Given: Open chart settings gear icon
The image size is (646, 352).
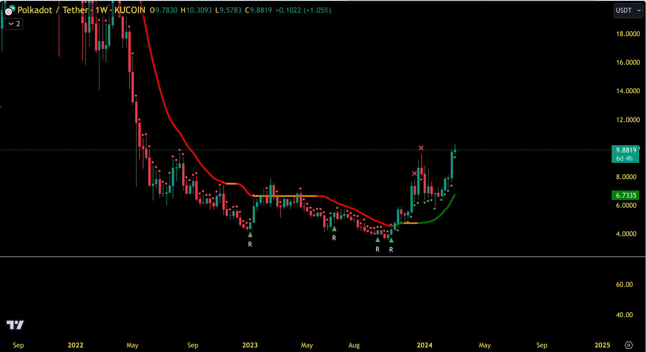Looking at the screenshot, I should tap(629, 345).
